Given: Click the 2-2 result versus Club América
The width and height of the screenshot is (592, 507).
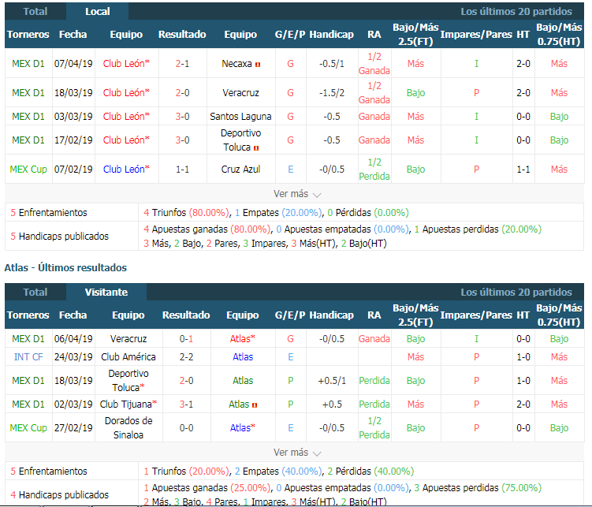Looking at the screenshot, I should pyautogui.click(x=186, y=356).
